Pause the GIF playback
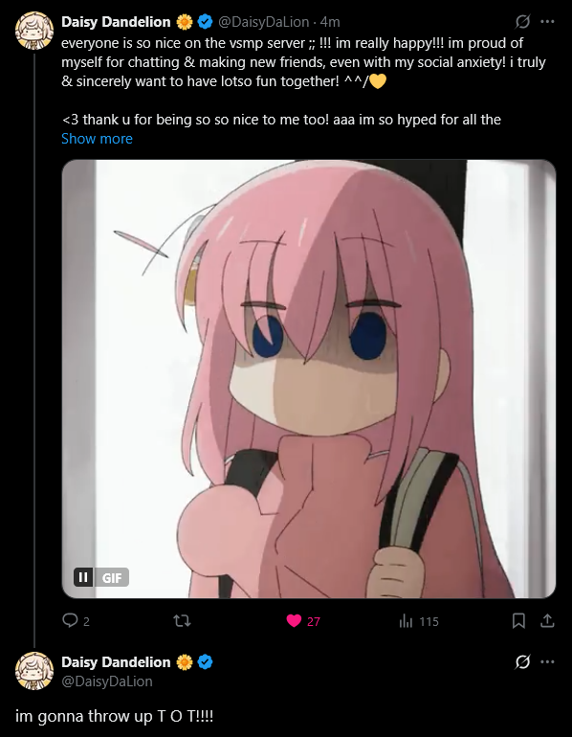This screenshot has height=737, width=572. pyautogui.click(x=83, y=577)
